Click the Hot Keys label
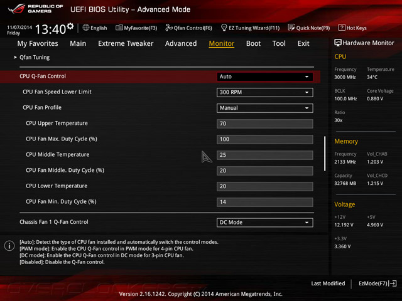Image resolution: width=402 pixels, height=301 pixels. (x=357, y=28)
